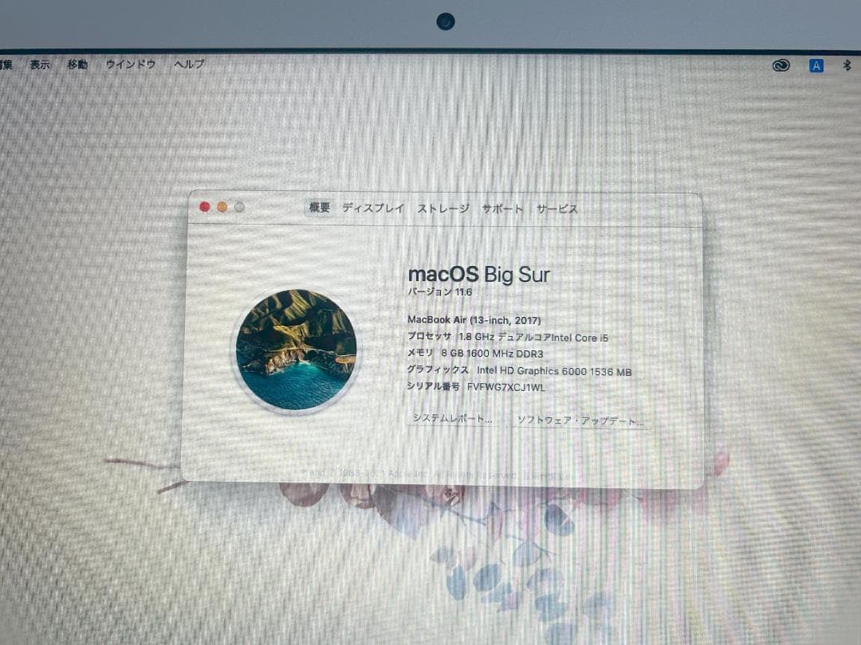Image resolution: width=861 pixels, height=645 pixels.
Task: Open the ウインドウ menu
Action: (x=129, y=64)
